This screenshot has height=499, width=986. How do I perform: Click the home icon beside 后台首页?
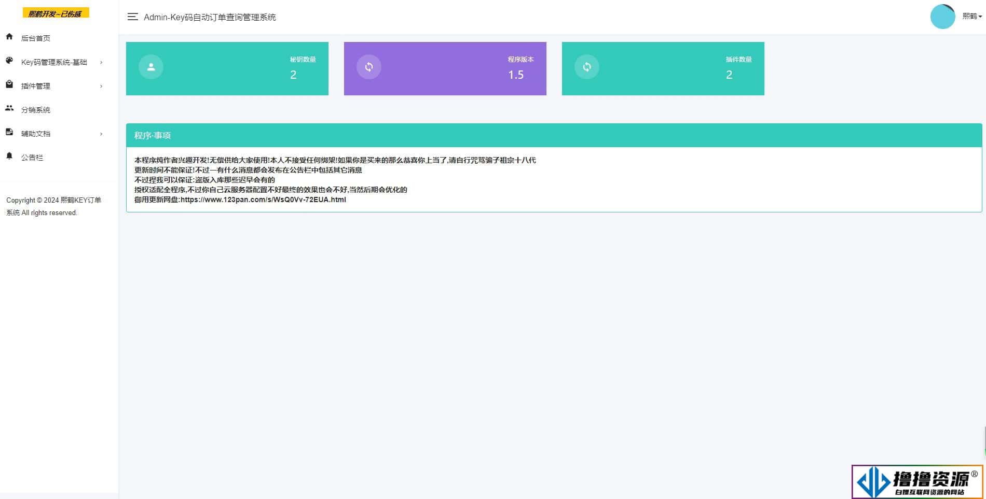pyautogui.click(x=9, y=37)
